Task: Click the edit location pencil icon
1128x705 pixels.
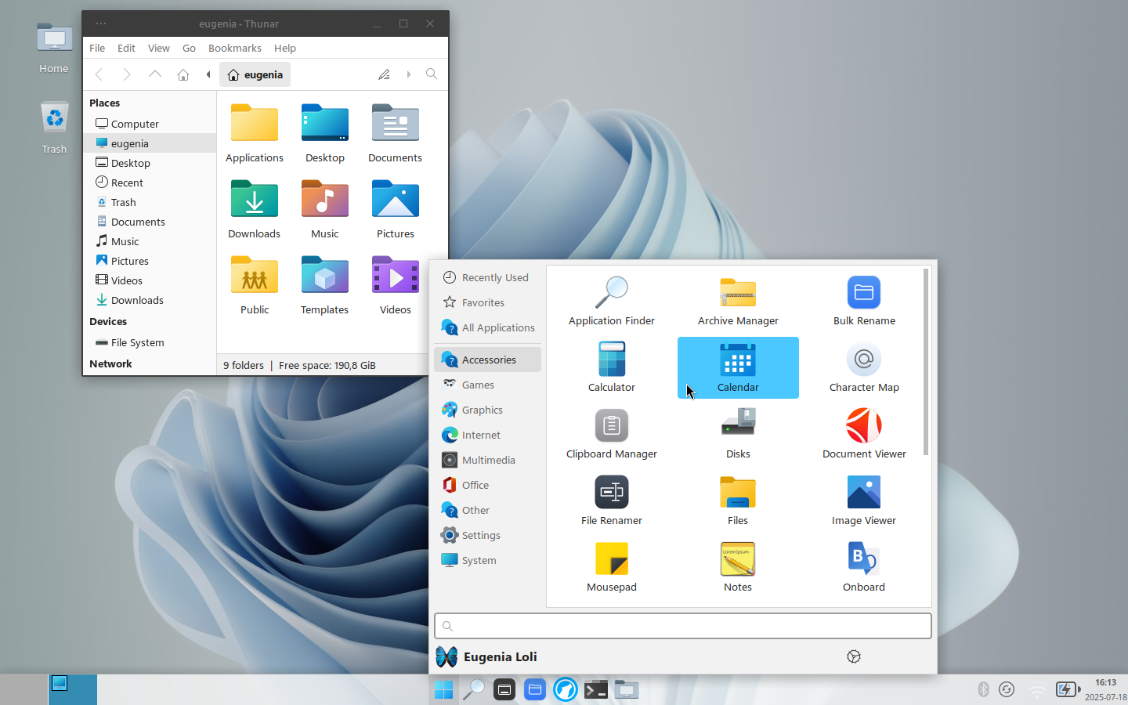Action: 384,74
